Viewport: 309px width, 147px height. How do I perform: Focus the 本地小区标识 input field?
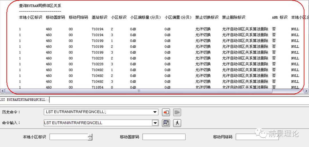(69, 137)
